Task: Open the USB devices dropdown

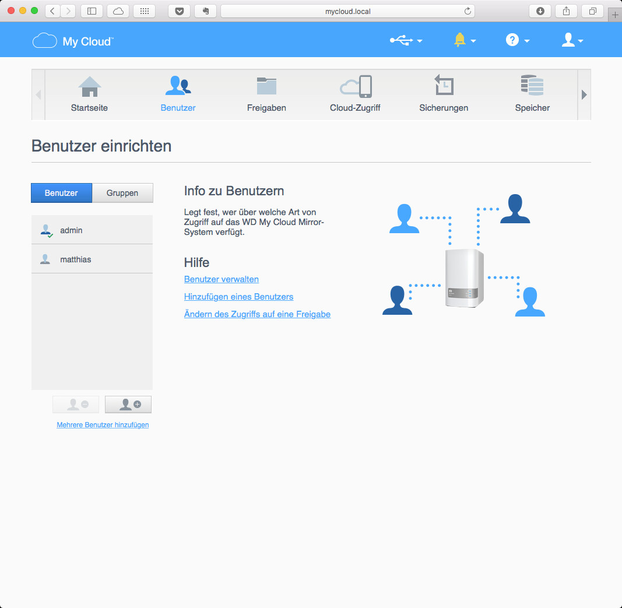Action: tap(406, 40)
